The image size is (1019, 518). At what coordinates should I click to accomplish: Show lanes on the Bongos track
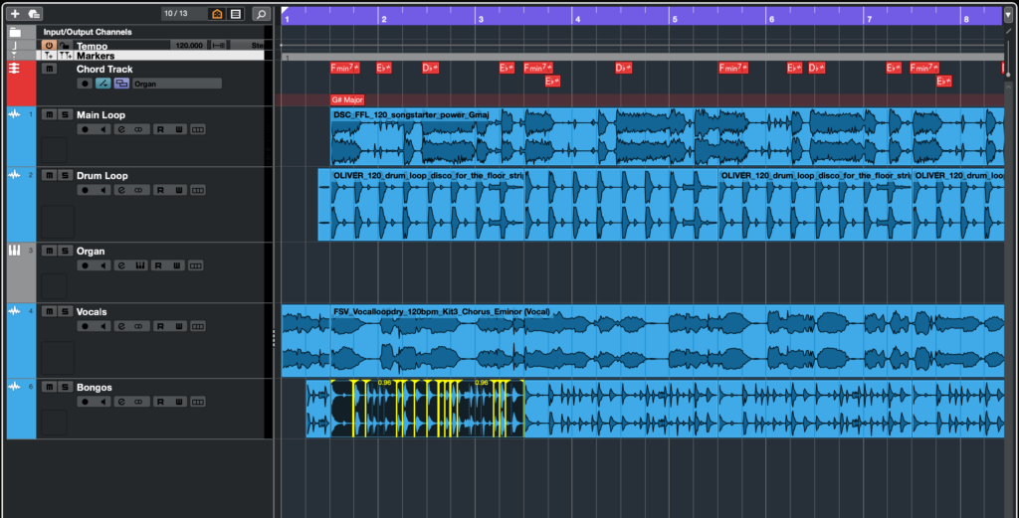198,402
